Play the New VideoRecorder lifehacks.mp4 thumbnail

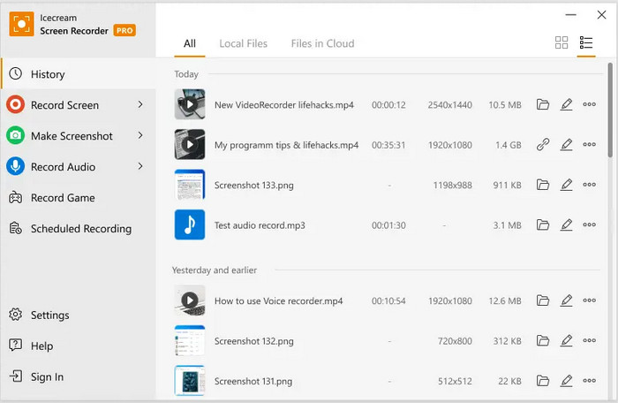pos(190,105)
